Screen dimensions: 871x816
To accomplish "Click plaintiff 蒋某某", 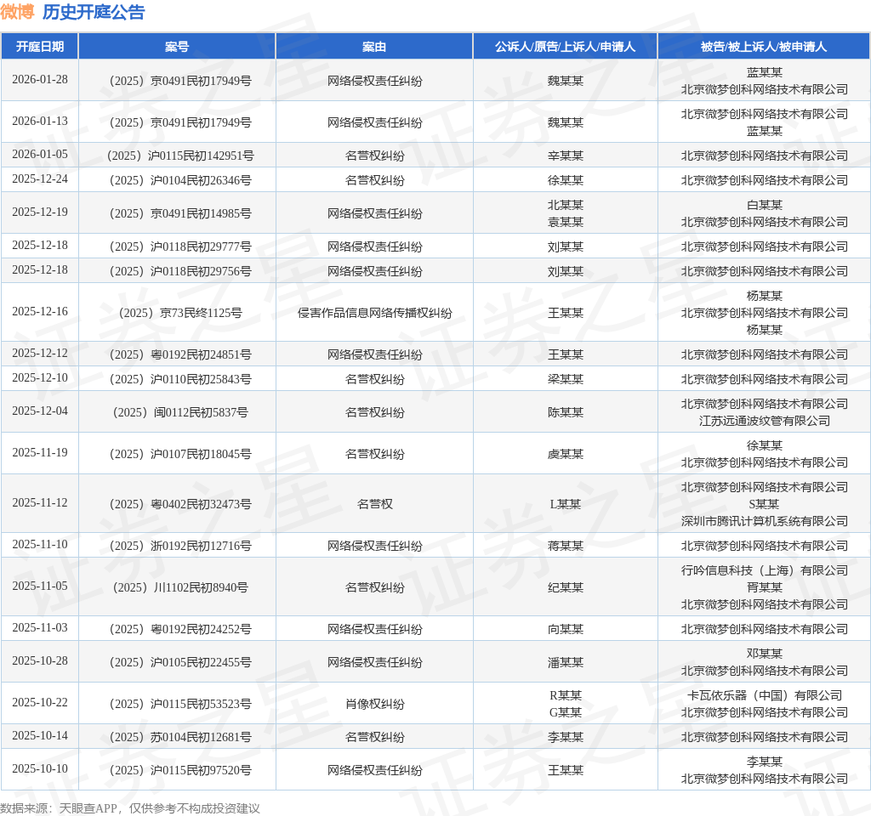I will (566, 546).
